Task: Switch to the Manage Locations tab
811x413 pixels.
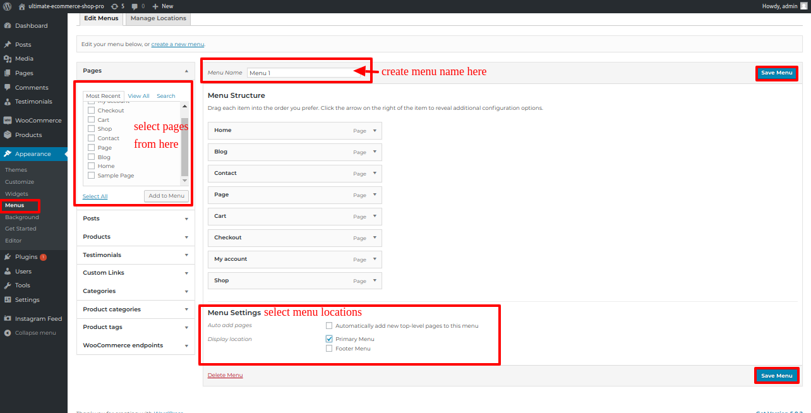Action: pyautogui.click(x=158, y=19)
